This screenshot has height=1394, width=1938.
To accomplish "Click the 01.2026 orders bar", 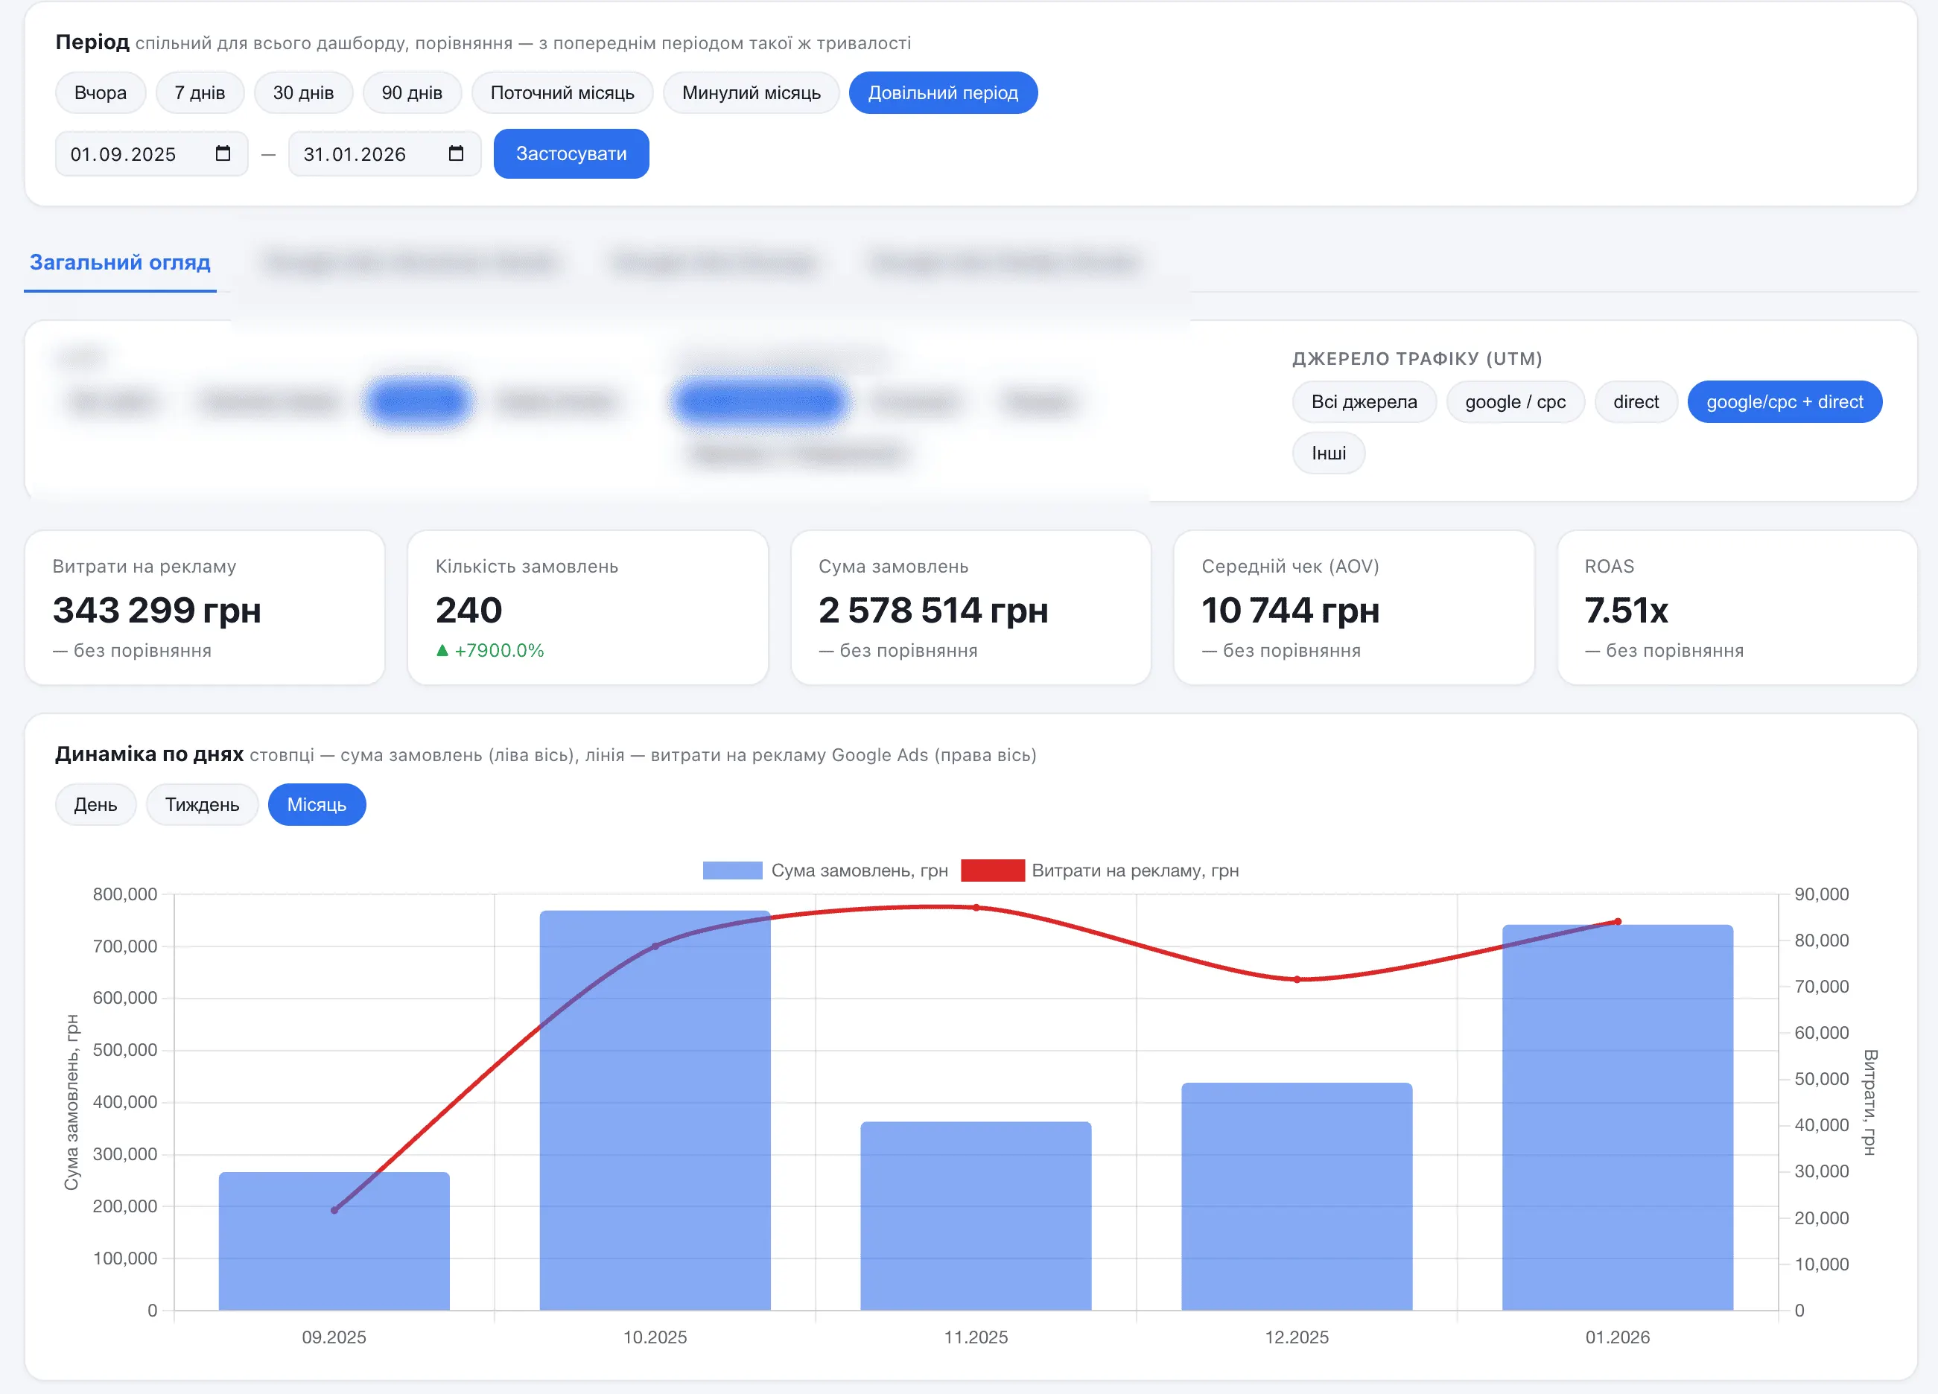I will 1618,1117.
